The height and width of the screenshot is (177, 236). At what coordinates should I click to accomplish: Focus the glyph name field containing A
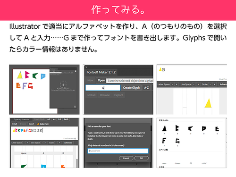click(x=103, y=88)
